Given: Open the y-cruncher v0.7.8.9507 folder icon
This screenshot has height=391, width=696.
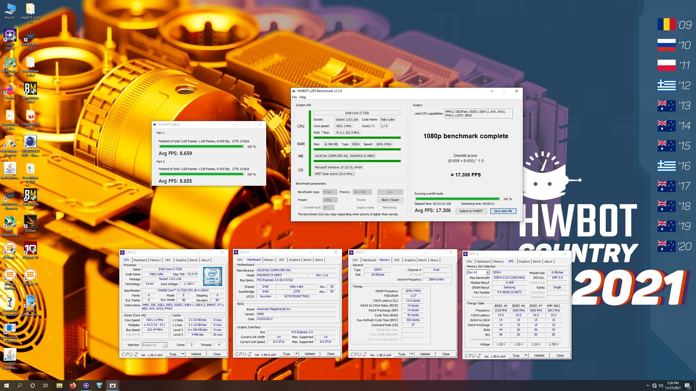Looking at the screenshot, I should point(10,305).
